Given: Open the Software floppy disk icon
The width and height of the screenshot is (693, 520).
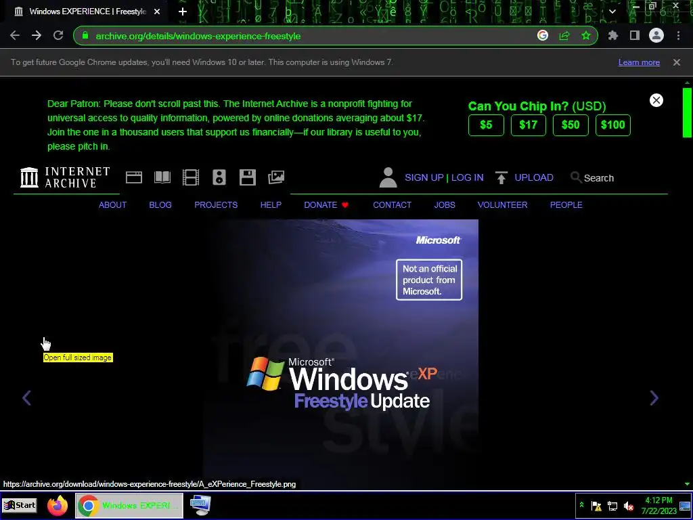Looking at the screenshot, I should (248, 177).
